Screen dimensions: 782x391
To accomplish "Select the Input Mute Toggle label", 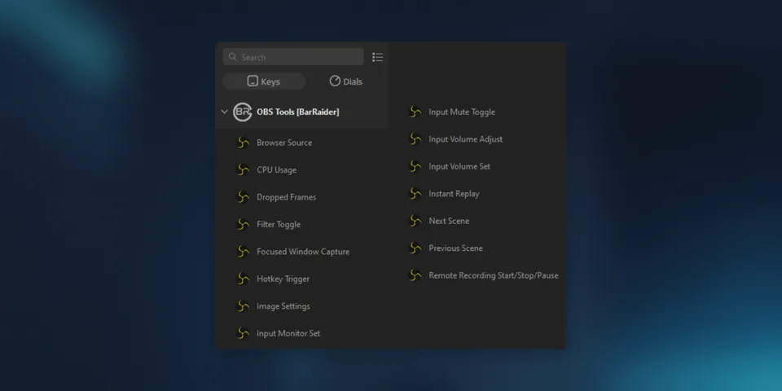I will coord(462,112).
